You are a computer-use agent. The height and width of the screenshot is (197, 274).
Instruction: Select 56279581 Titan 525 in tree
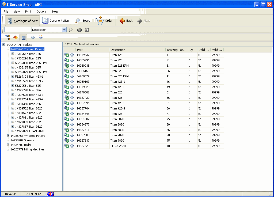[28, 86]
